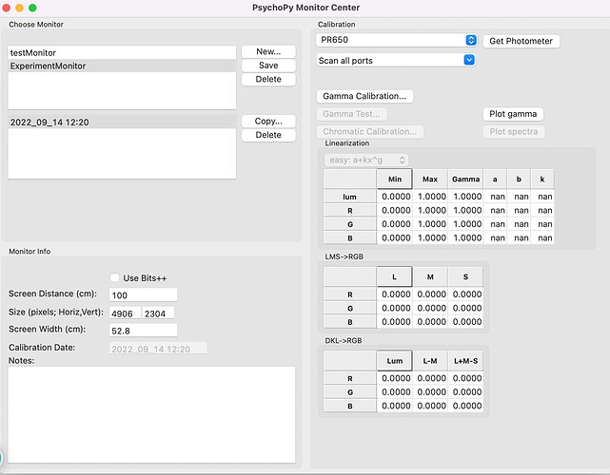610x475 pixels.
Task: Click the Gamma column header in Linearization
Action: [465, 179]
